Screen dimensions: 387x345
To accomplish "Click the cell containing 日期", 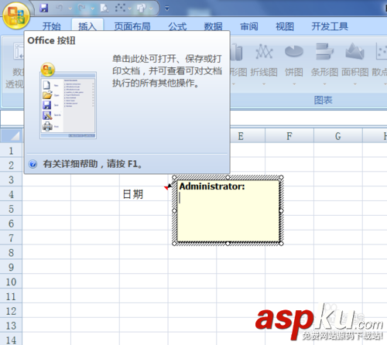I will pos(144,194).
